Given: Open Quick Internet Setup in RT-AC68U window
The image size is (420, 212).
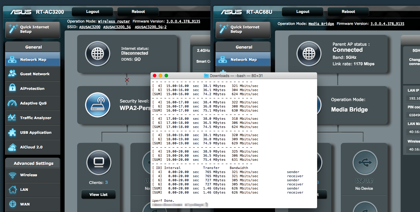Looking at the screenshot, I should click(243, 30).
